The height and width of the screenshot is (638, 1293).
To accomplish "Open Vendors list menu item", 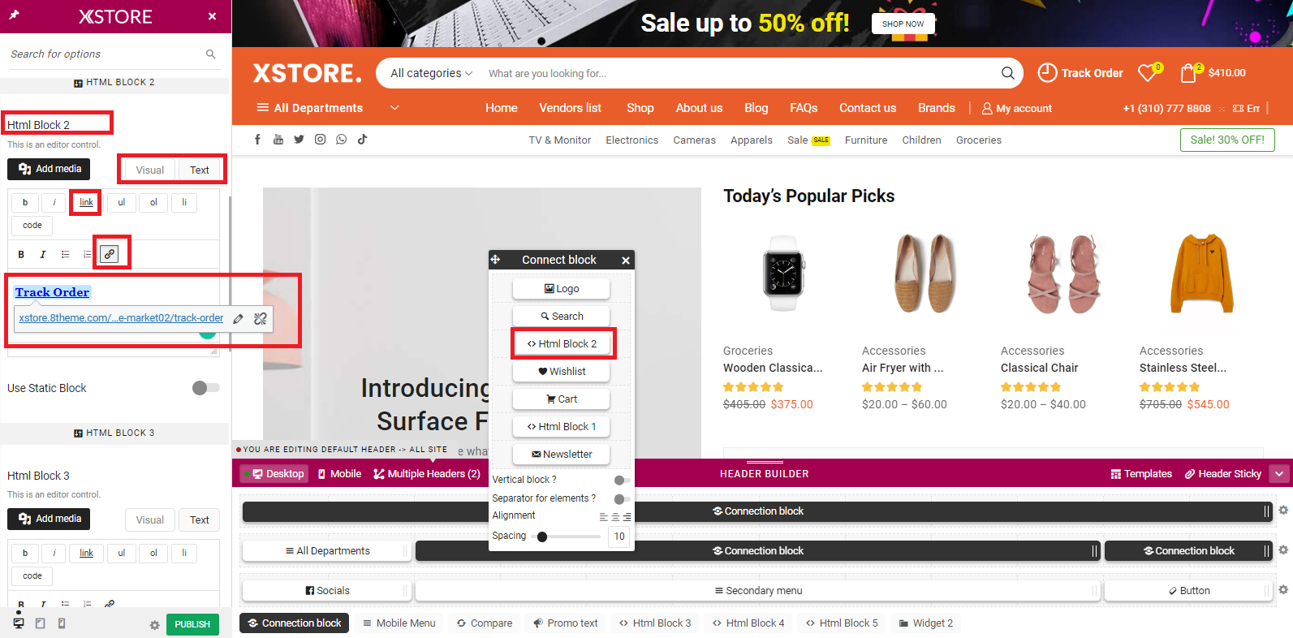I will click(x=571, y=108).
